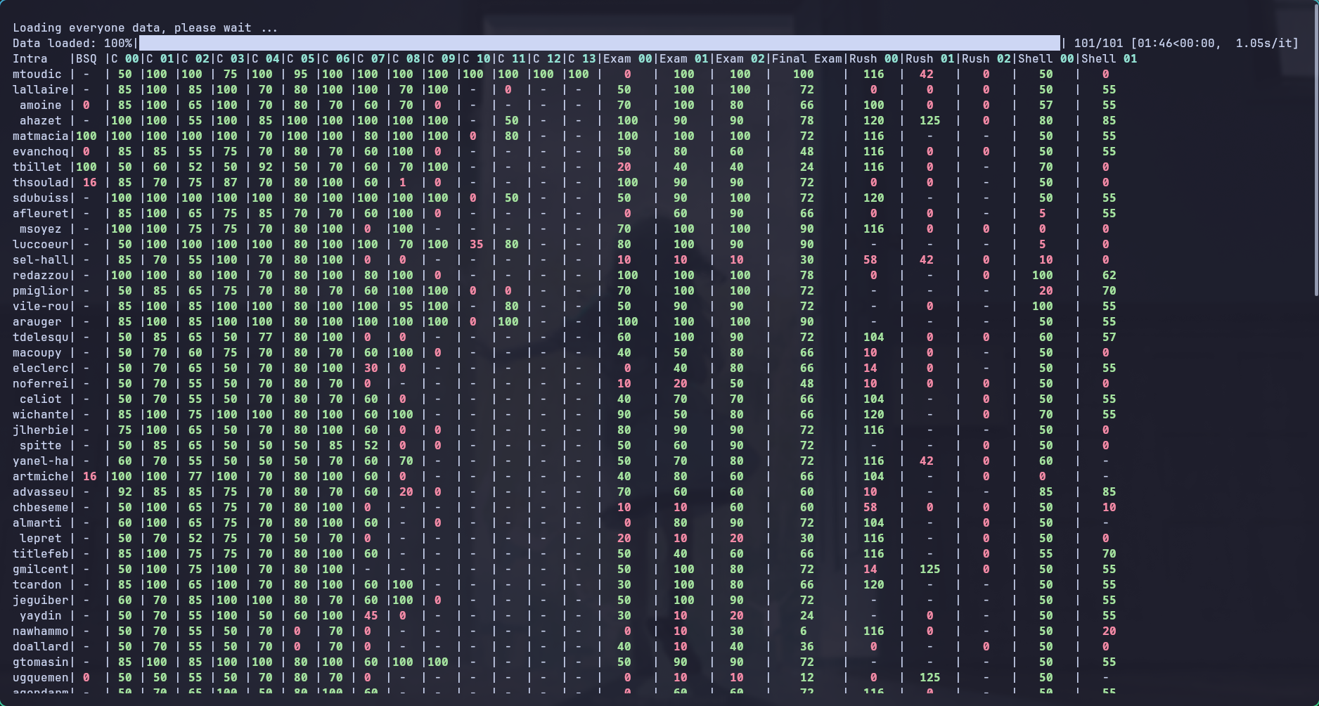This screenshot has height=706, width=1319.
Task: Click the 'C 00' column header
Action: (x=125, y=58)
